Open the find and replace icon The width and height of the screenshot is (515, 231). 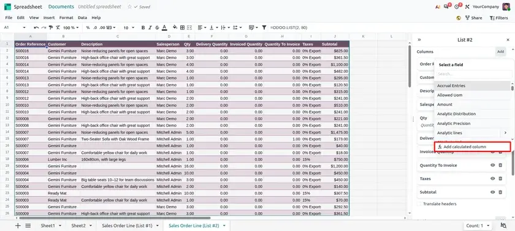click(x=503, y=225)
